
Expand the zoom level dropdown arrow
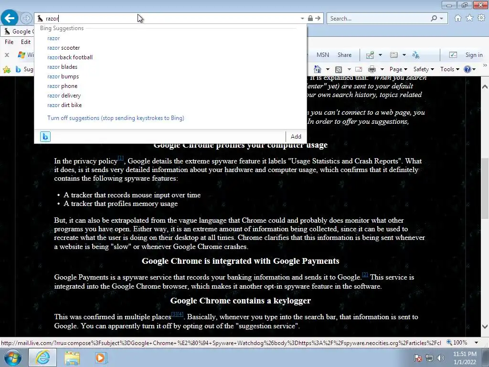476,343
